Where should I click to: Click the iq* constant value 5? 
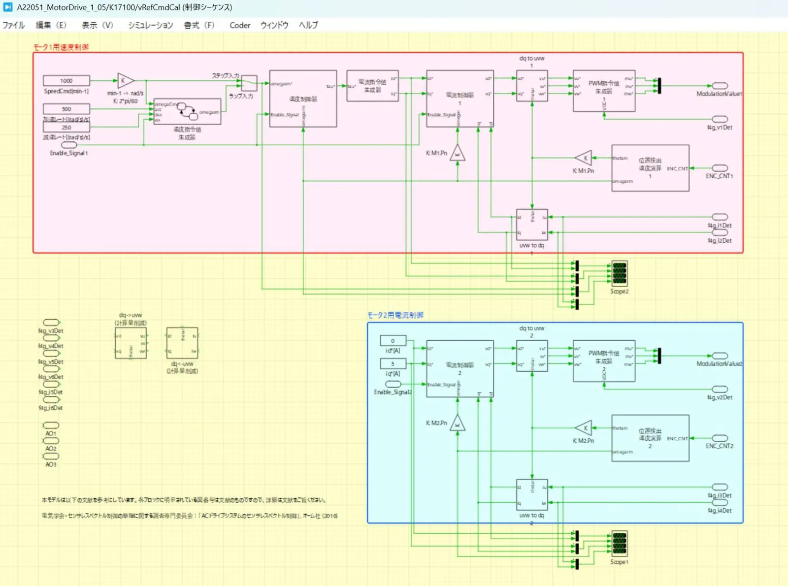pyautogui.click(x=393, y=364)
